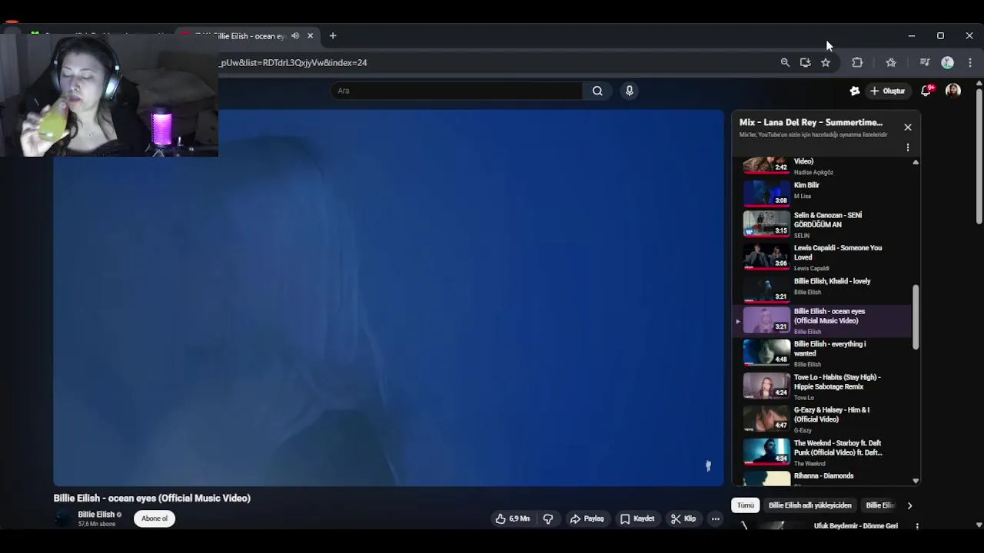Click the page scrollbar down arrow
Image resolution: width=984 pixels, height=553 pixels.
point(979,525)
